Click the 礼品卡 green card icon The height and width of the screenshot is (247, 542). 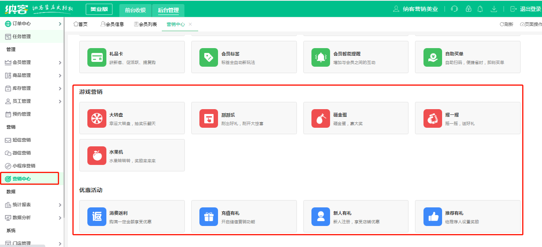coord(97,57)
